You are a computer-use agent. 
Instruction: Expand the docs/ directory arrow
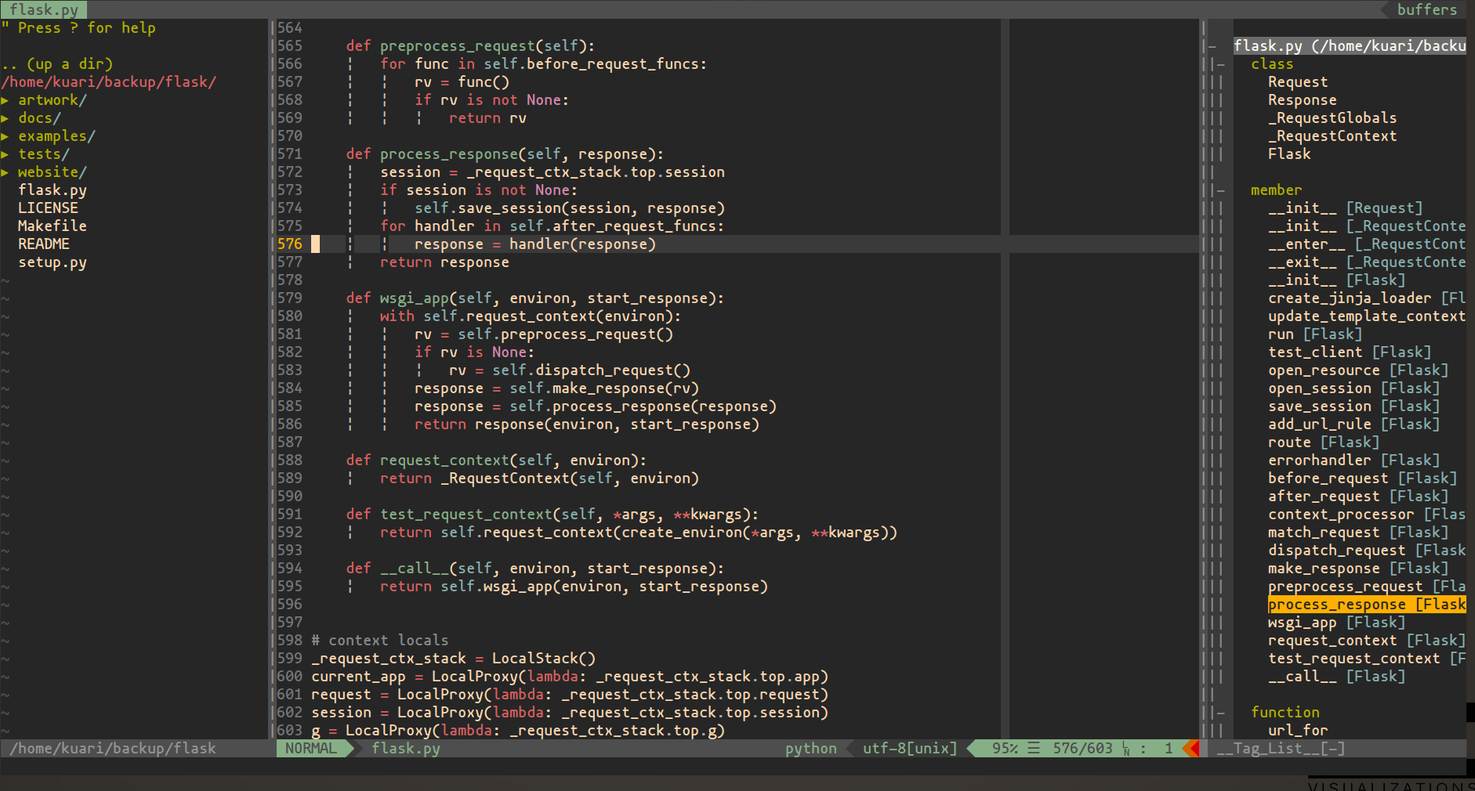click(5, 118)
